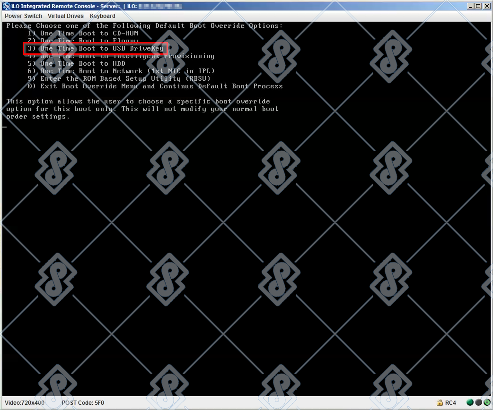The image size is (493, 410).
Task: Close the iLO Remote Console window
Action: (486, 6)
